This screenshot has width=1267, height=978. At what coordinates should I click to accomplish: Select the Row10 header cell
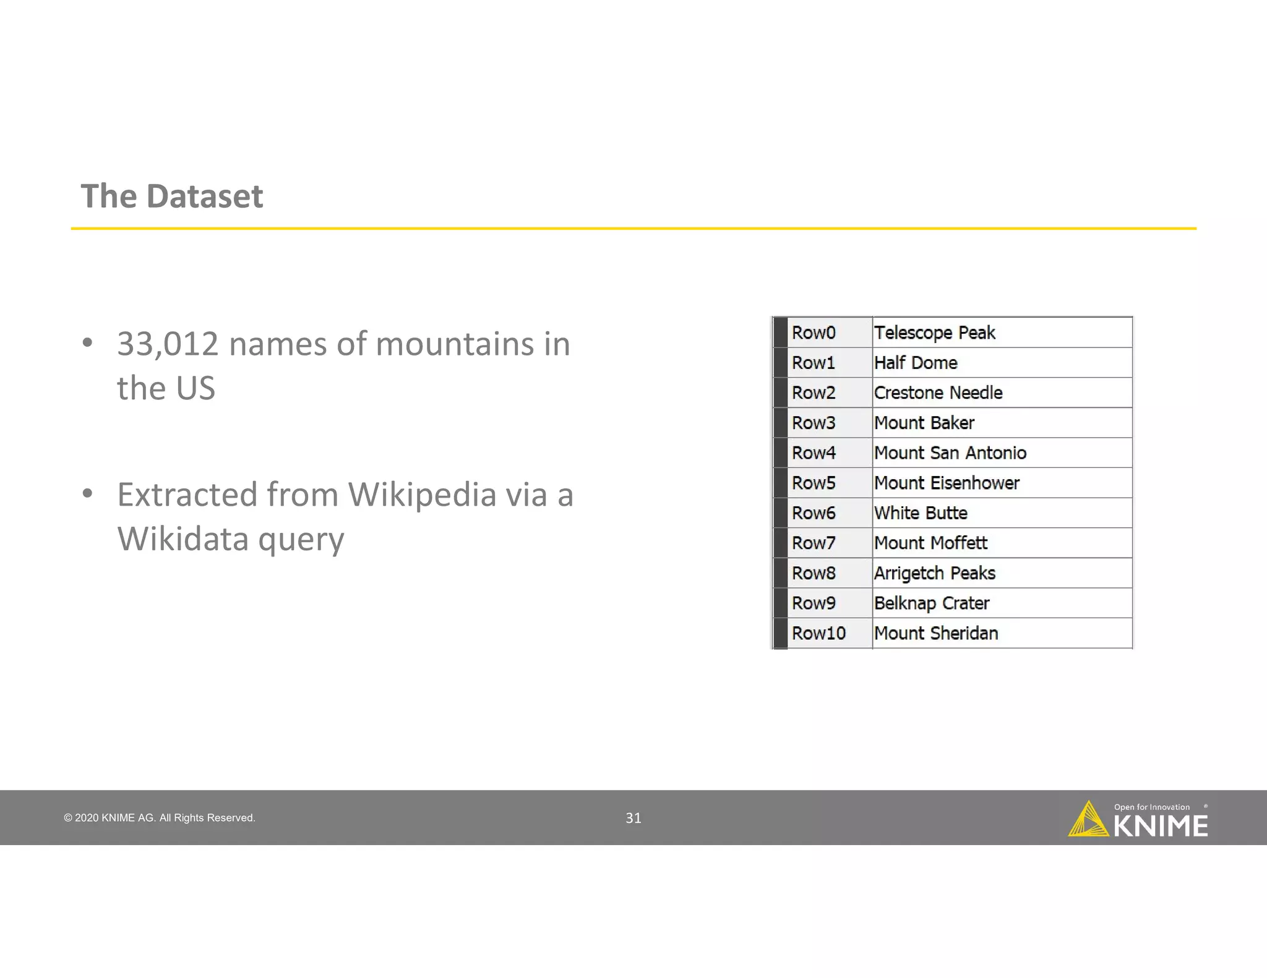829,633
